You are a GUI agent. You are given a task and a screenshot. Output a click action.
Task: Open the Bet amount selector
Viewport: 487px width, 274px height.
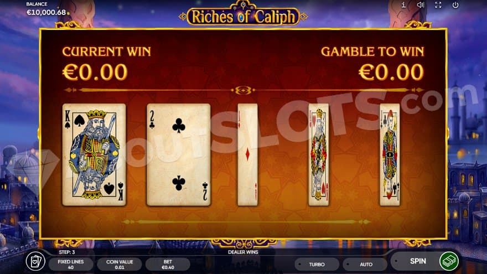pyautogui.click(x=168, y=265)
